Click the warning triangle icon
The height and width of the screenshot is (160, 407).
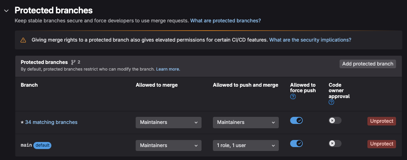click(x=23, y=40)
